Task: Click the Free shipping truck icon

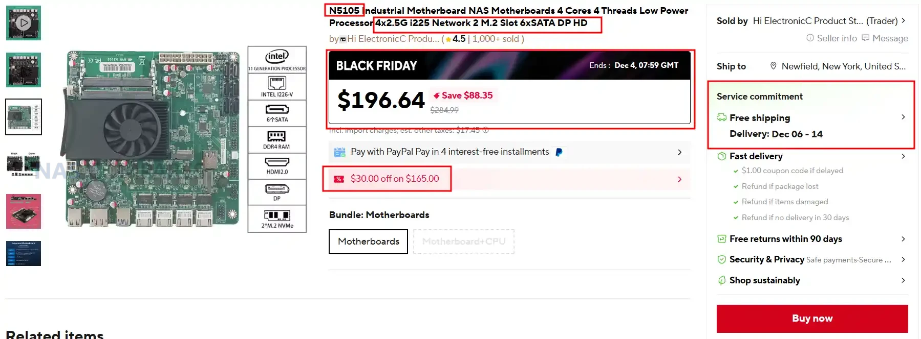Action: coord(722,117)
